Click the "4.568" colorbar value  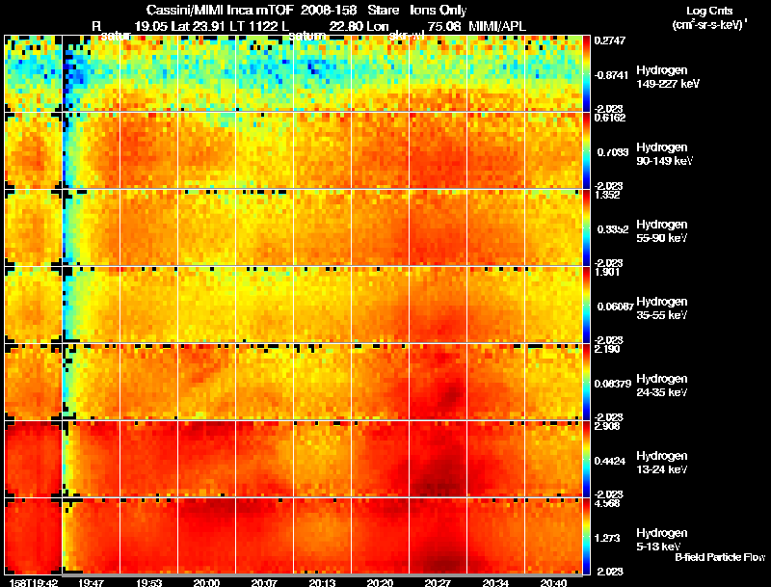(607, 503)
